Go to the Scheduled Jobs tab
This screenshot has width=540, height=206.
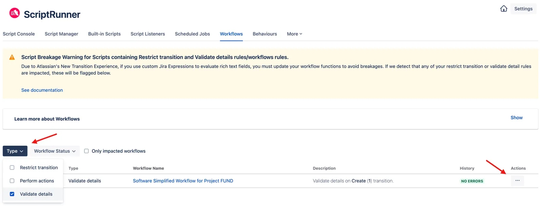(192, 34)
